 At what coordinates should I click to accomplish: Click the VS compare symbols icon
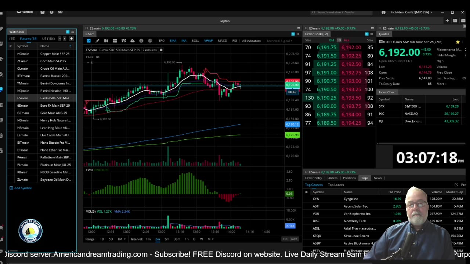pyautogui.click(x=124, y=41)
